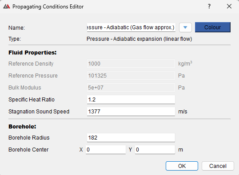Click the Borehole Center Y field
This screenshot has width=239, height=175.
pos(155,150)
